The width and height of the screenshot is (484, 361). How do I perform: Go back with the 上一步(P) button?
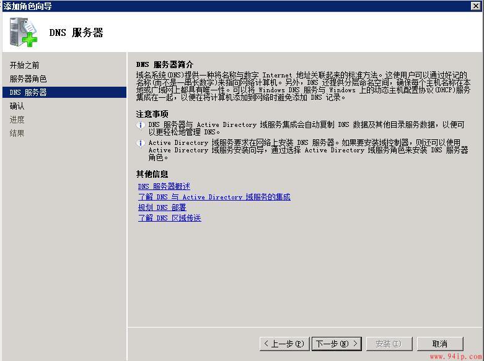pos(284,344)
